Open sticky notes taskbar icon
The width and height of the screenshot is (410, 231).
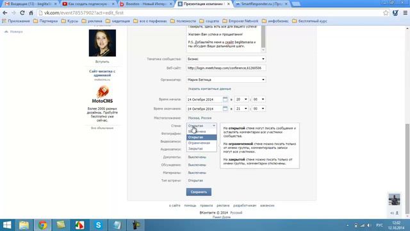pyautogui.click(x=61, y=225)
